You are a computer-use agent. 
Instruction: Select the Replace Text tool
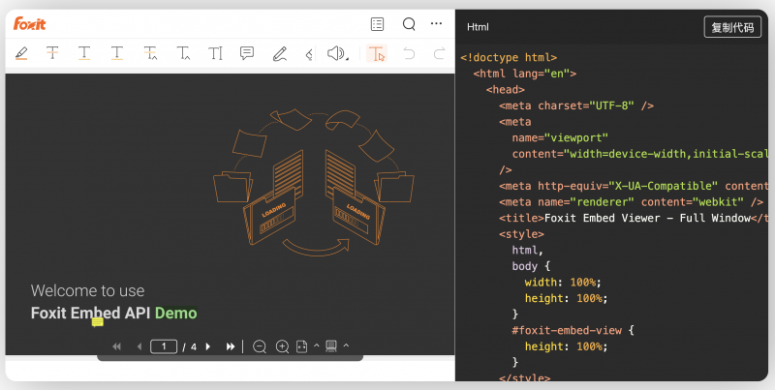tap(150, 53)
